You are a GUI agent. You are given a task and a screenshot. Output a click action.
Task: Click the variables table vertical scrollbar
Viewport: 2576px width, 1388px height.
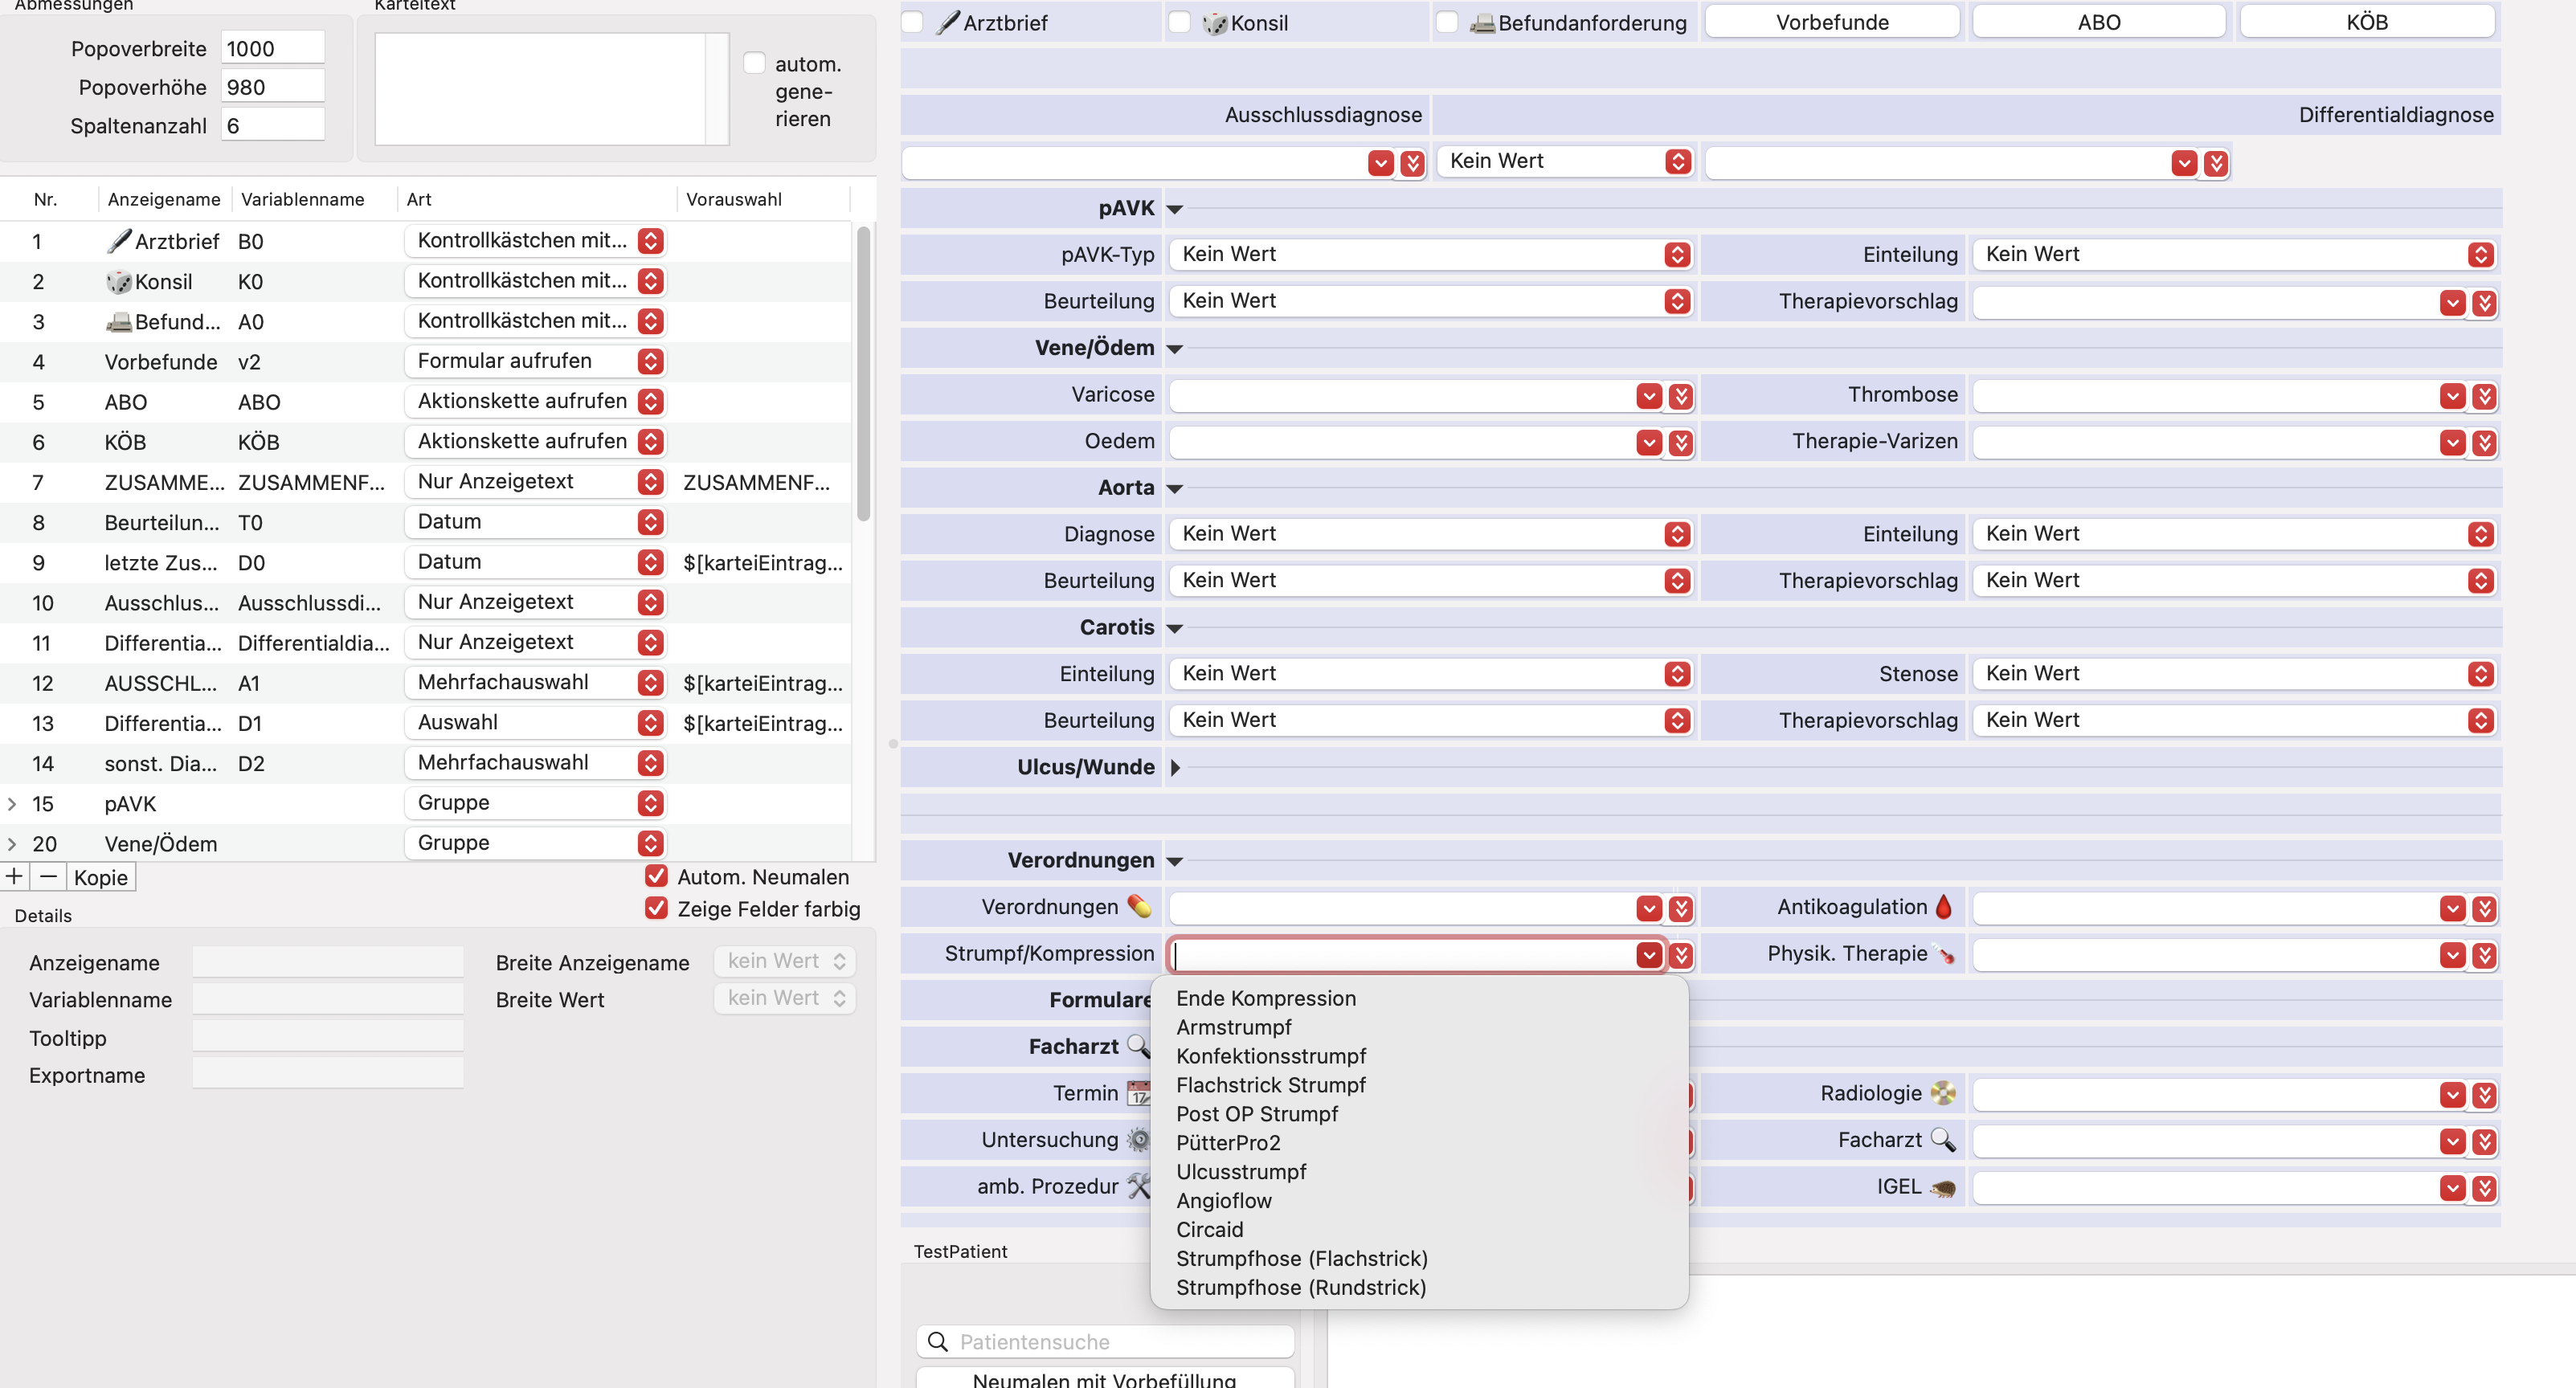[x=863, y=373]
